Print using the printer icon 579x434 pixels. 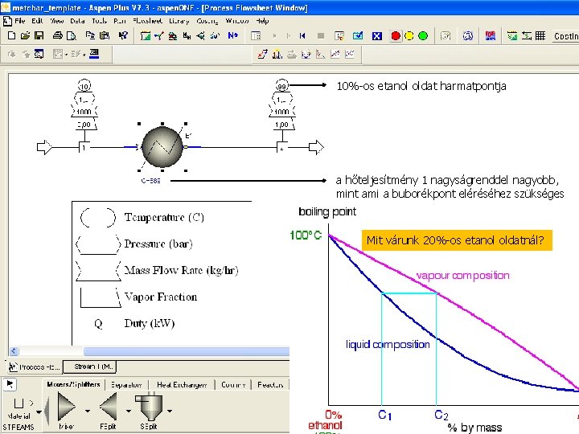click(x=58, y=36)
